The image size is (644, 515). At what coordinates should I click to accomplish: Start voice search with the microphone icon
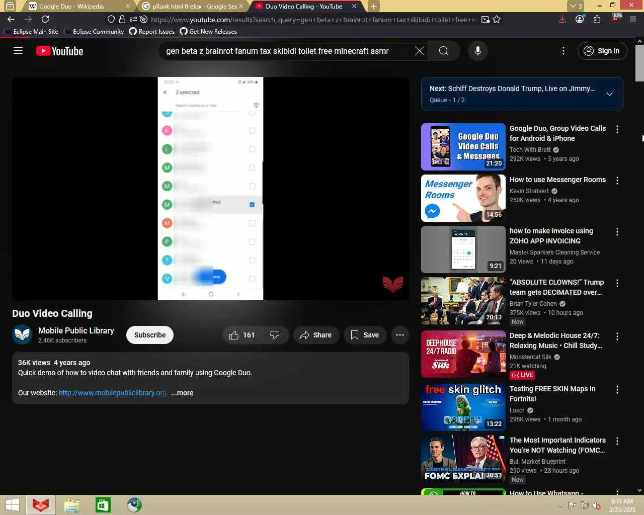(478, 51)
